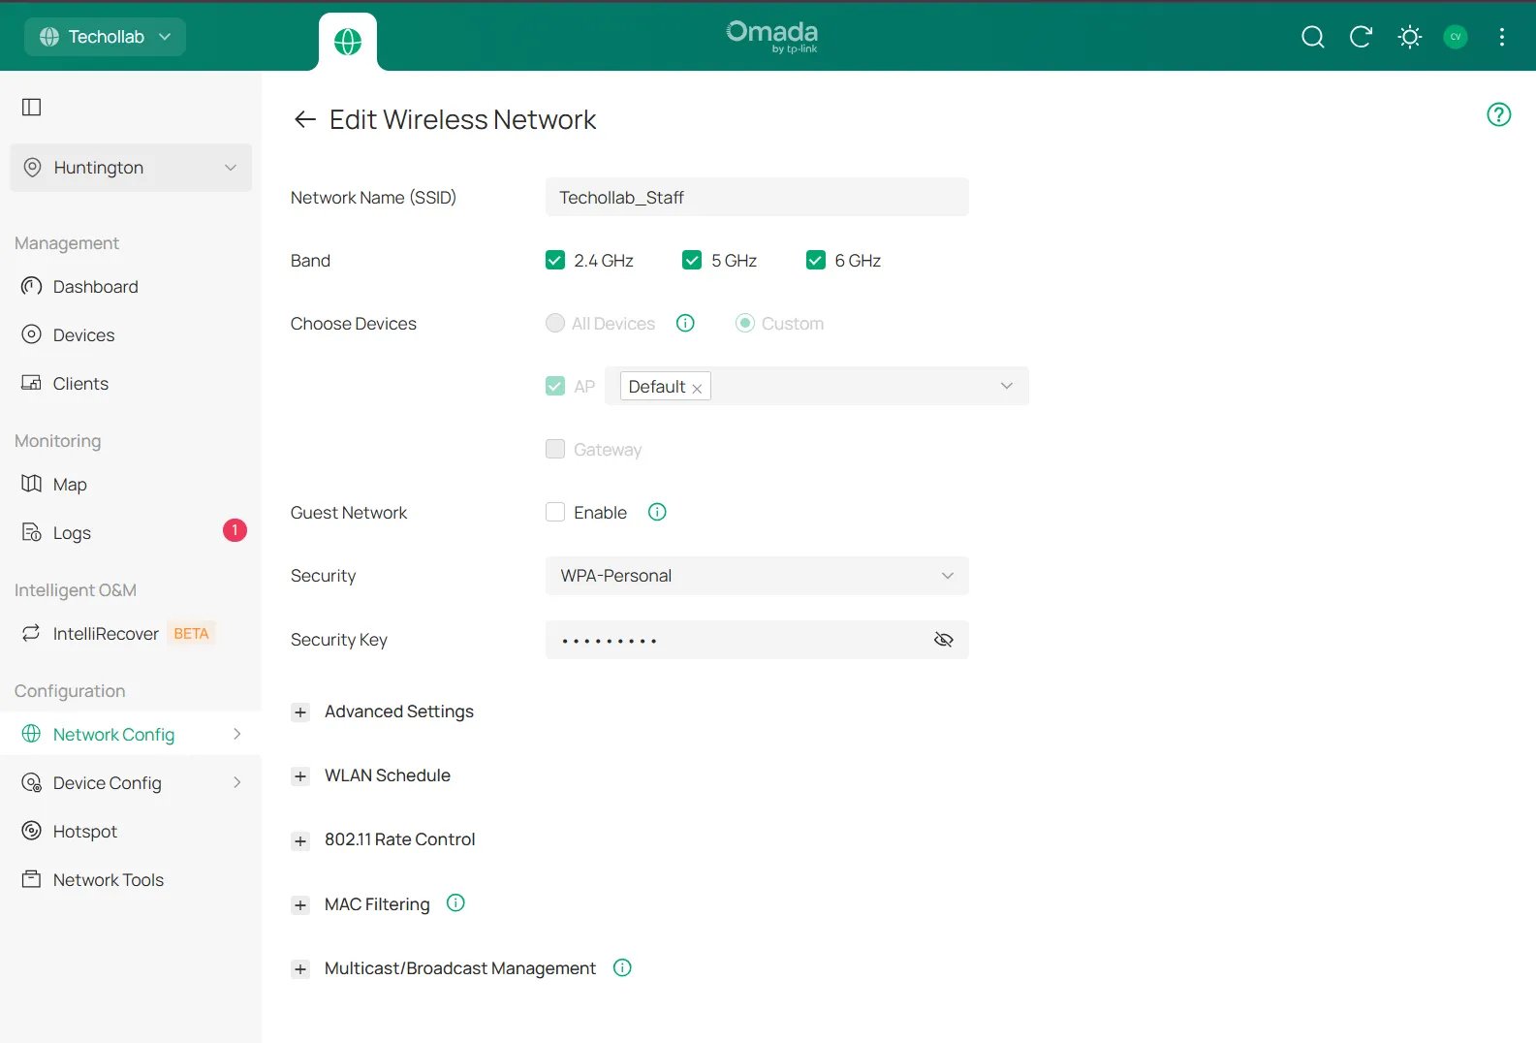Open the Security type dropdown
Image resolution: width=1536 pixels, height=1043 pixels.
(757, 576)
